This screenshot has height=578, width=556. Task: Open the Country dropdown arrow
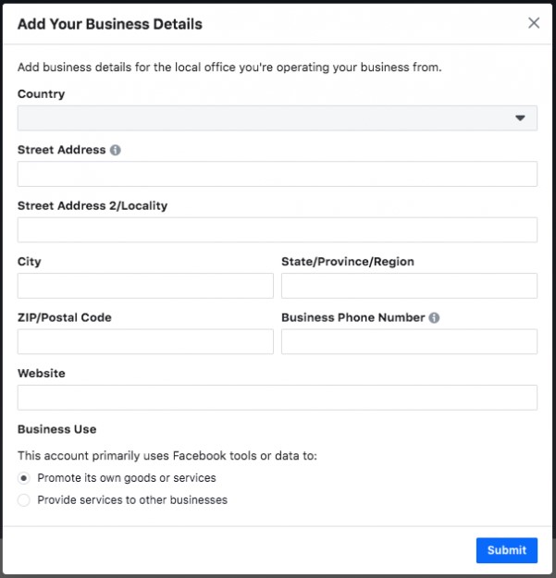[520, 118]
